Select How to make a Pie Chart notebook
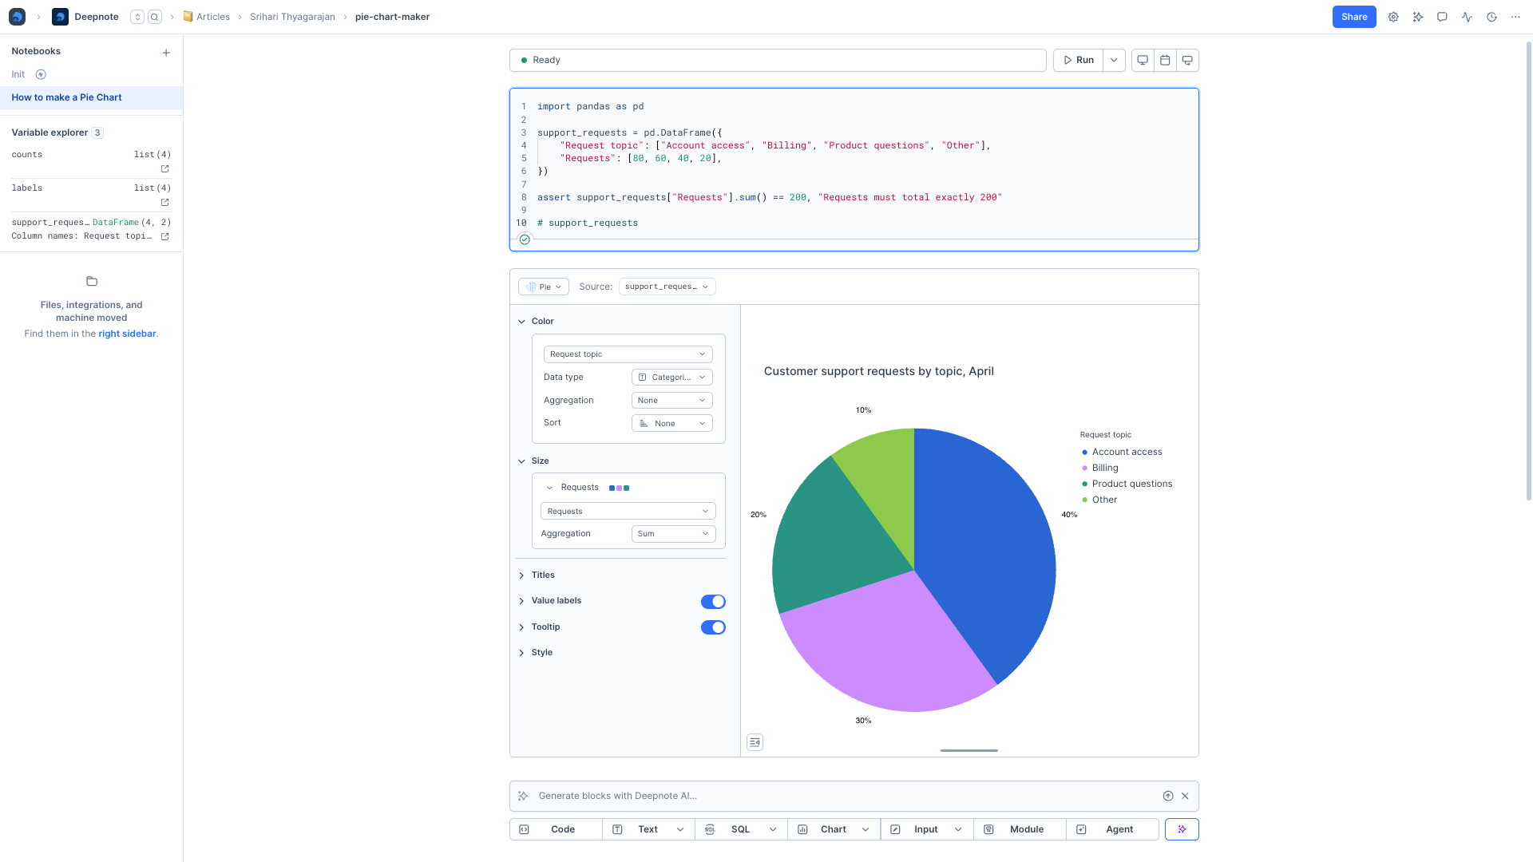The width and height of the screenshot is (1533, 862). (x=91, y=97)
